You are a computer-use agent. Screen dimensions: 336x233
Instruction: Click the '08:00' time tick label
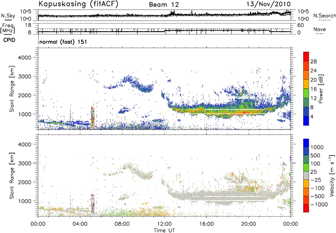pos(122,224)
